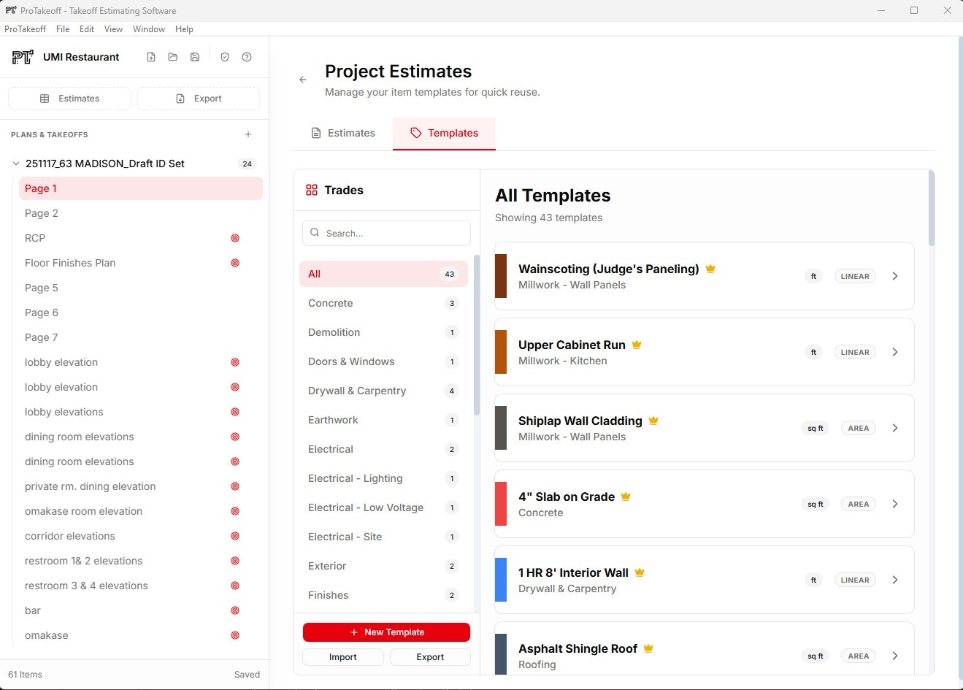Save the project with the save icon
Image resolution: width=963 pixels, height=690 pixels.
tap(195, 56)
